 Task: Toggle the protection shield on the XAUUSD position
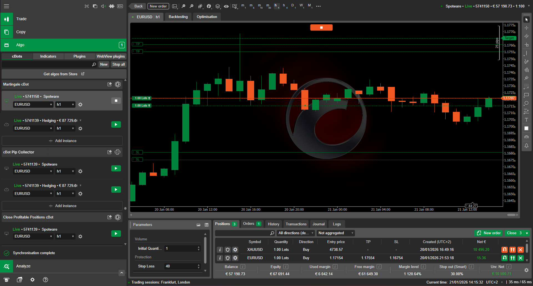[228, 249]
